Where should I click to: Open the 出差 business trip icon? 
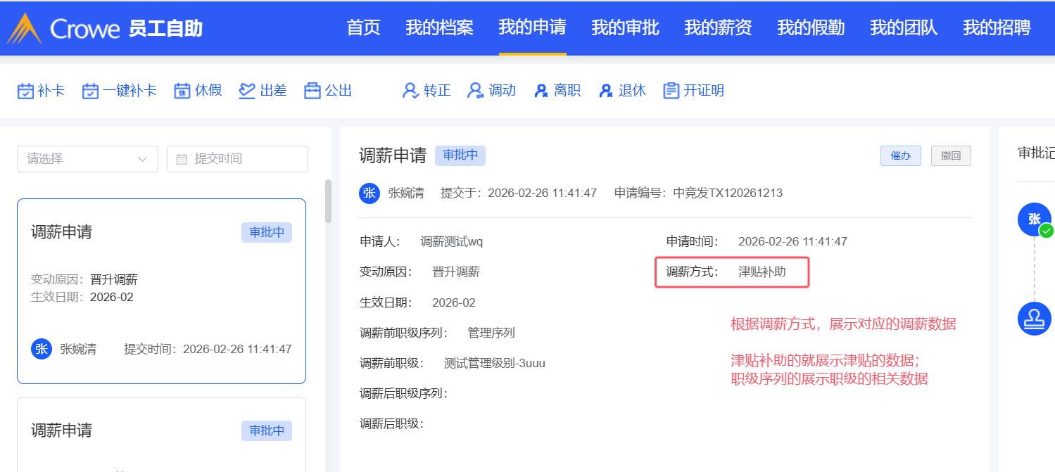pyautogui.click(x=246, y=91)
